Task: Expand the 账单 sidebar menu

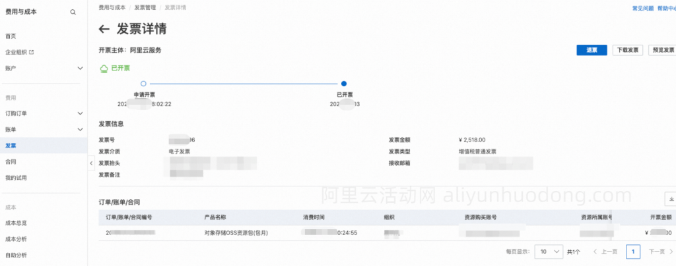Action: click(80, 130)
